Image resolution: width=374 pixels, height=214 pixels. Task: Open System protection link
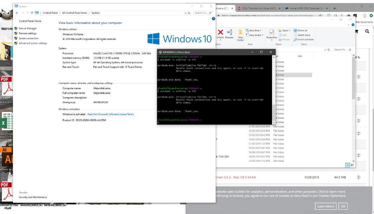(x=29, y=38)
